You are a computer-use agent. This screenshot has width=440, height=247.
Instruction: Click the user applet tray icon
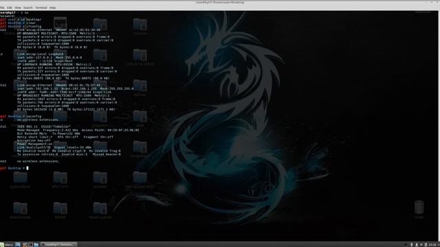click(417, 245)
